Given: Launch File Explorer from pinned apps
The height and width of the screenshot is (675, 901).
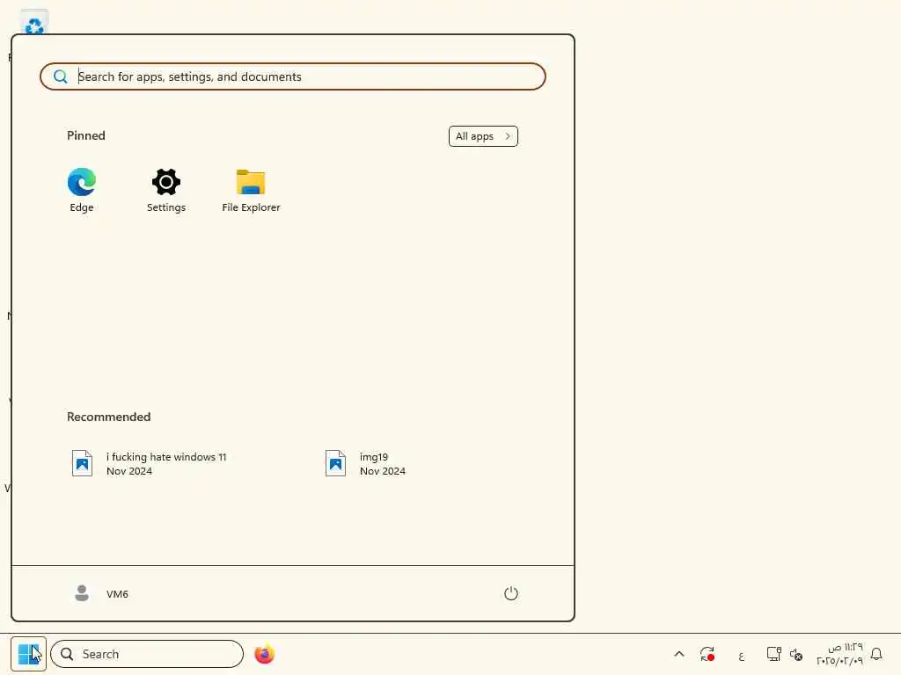Looking at the screenshot, I should (251, 191).
